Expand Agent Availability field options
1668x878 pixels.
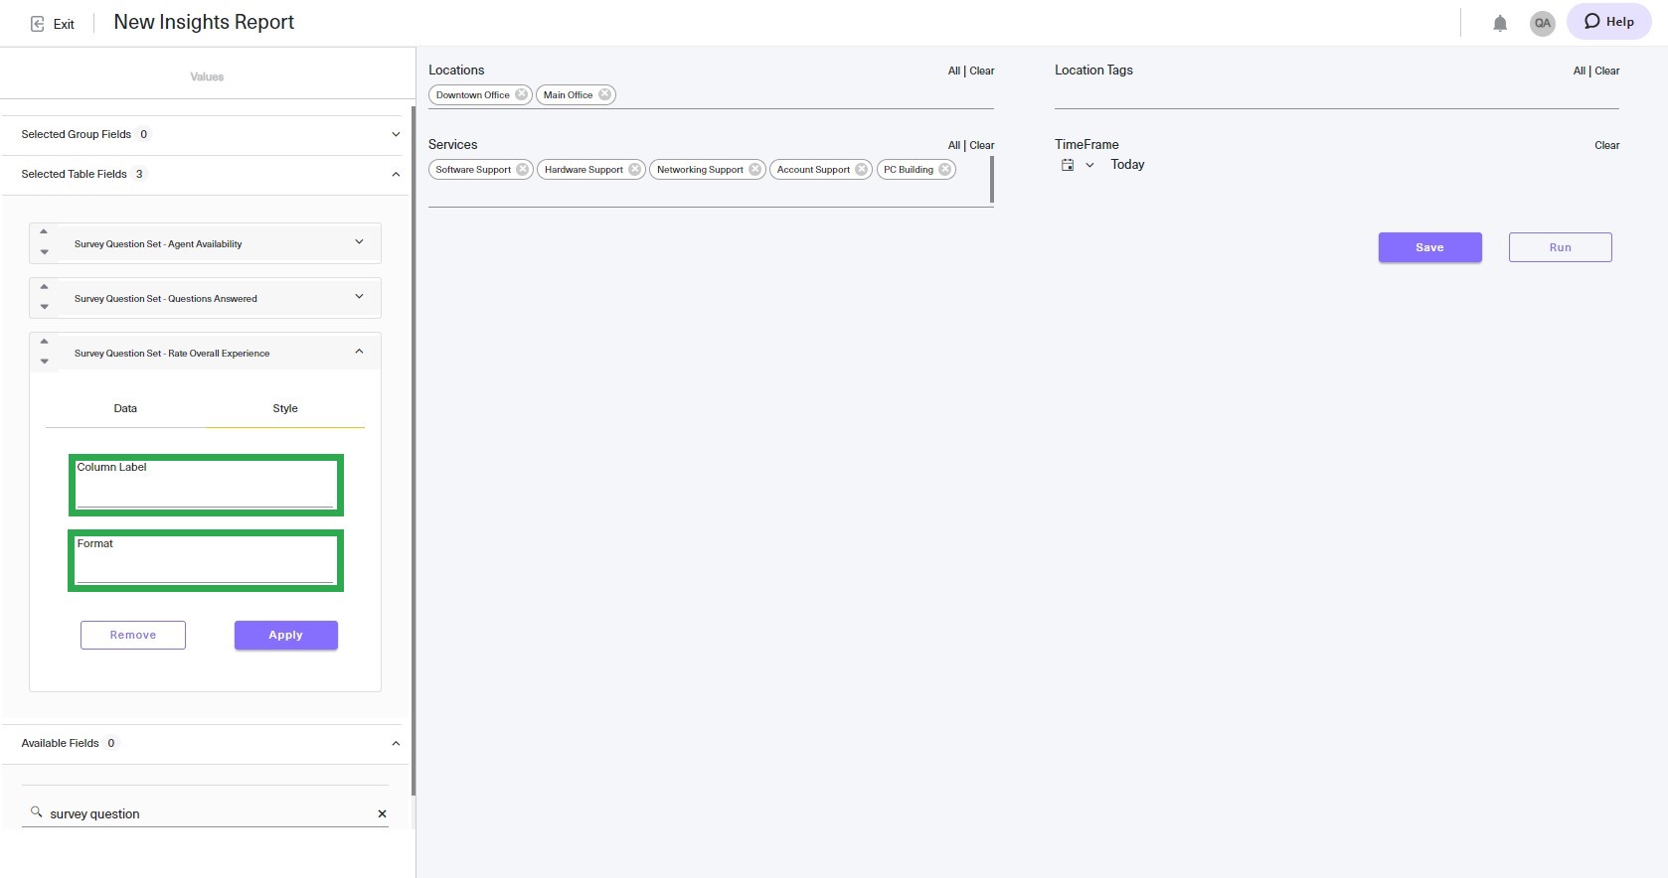359,241
